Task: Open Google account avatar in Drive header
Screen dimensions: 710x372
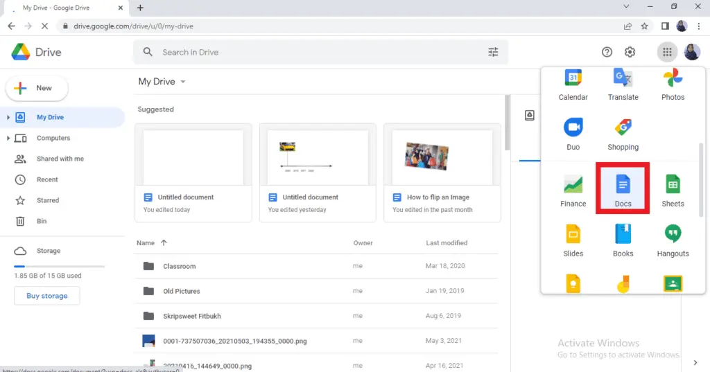Action: pos(691,52)
